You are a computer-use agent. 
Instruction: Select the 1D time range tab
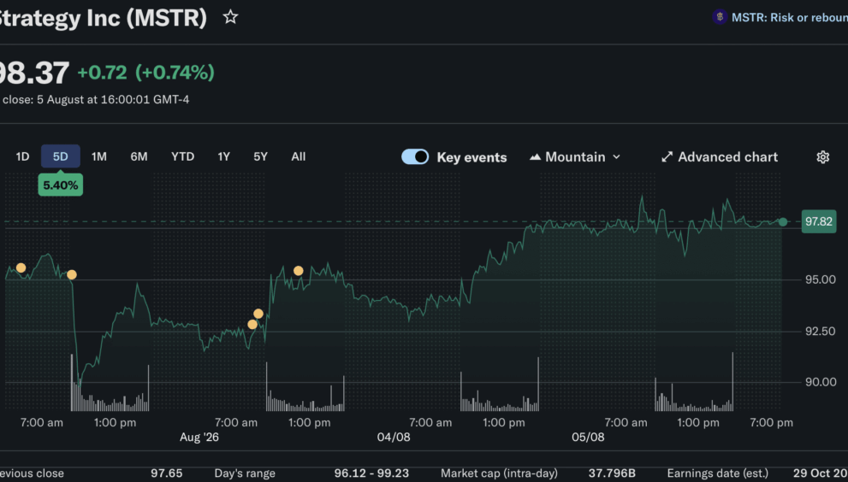pyautogui.click(x=22, y=156)
